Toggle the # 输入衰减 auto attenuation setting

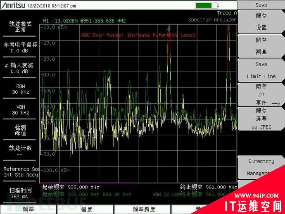coord(19,68)
